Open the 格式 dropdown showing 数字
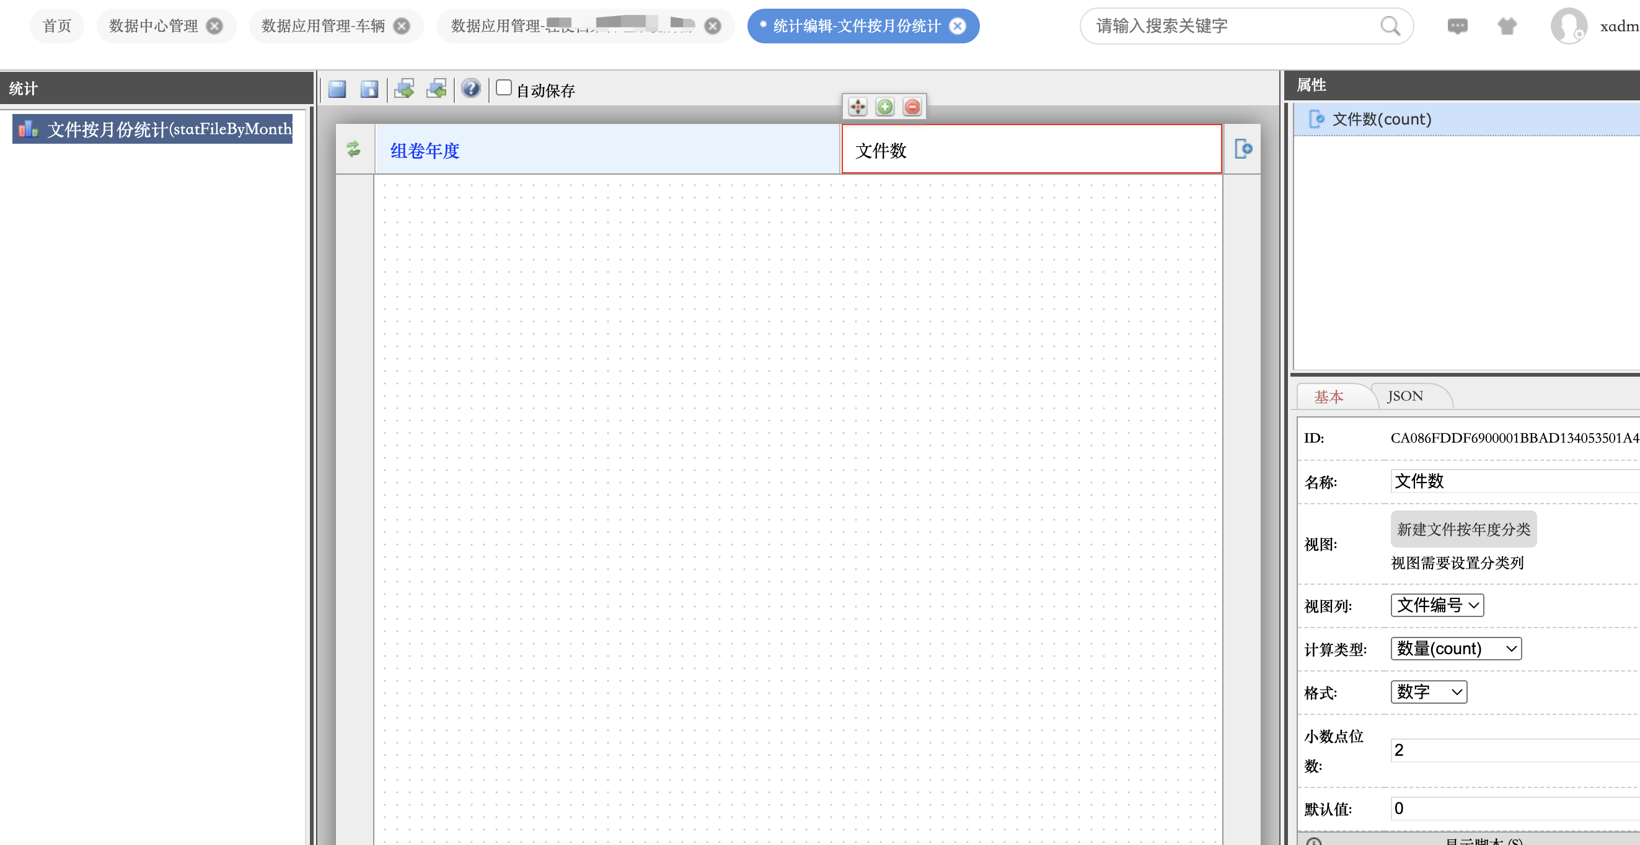The image size is (1640, 845). click(x=1428, y=691)
